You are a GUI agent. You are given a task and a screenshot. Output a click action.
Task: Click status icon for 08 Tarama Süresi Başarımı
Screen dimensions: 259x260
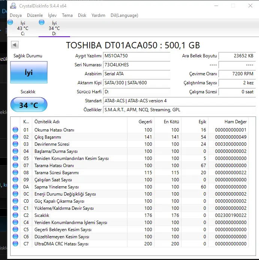pyautogui.click(x=15, y=172)
